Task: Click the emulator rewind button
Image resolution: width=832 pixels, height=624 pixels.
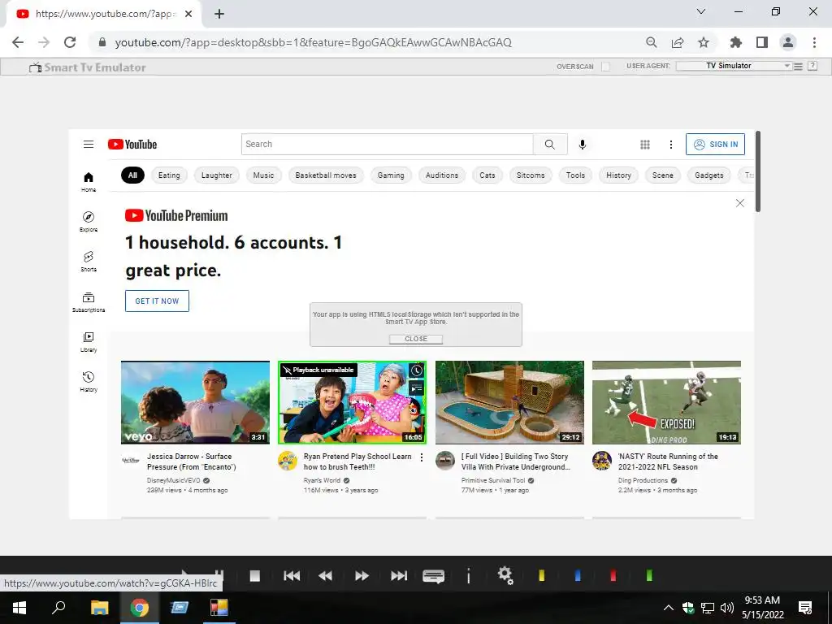Action: click(x=325, y=576)
